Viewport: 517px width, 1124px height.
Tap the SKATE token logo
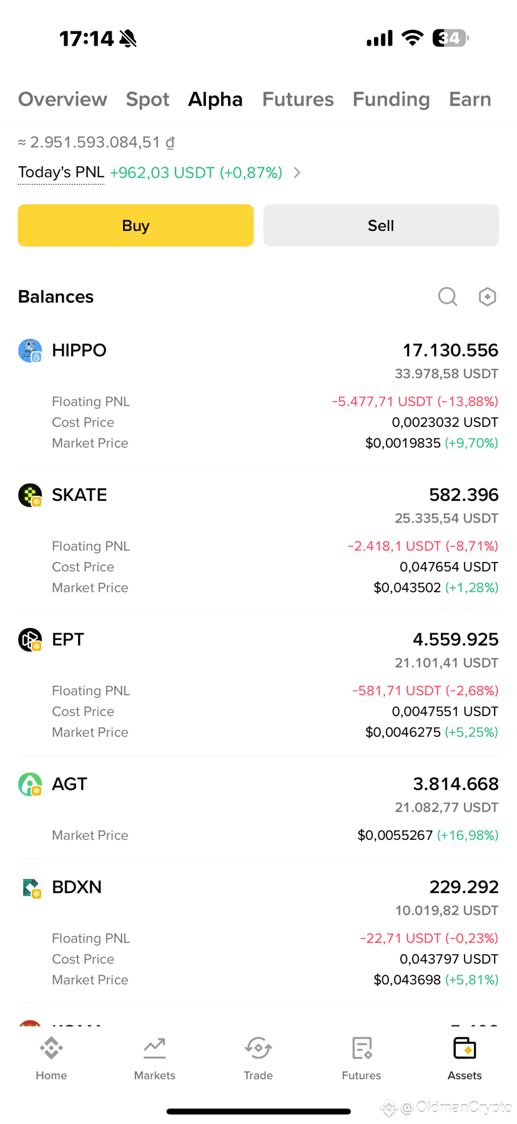click(30, 495)
